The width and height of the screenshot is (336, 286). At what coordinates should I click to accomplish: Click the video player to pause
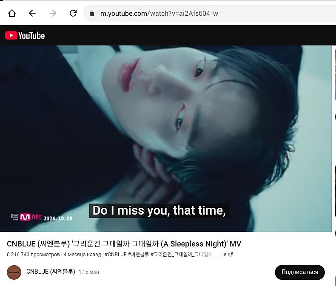pyautogui.click(x=165, y=139)
